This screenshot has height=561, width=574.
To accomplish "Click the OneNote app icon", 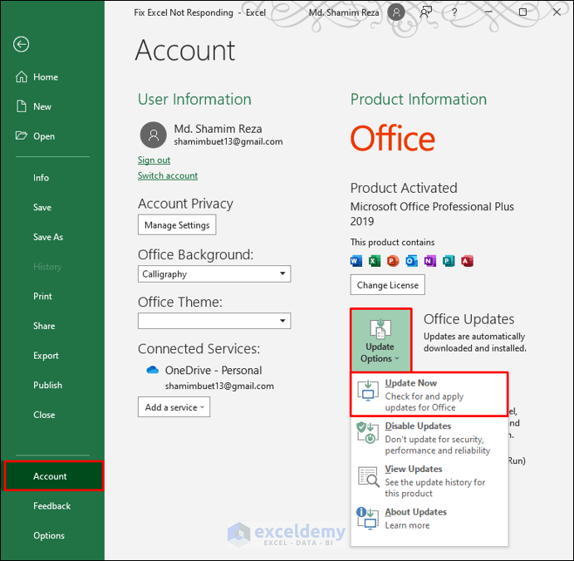I will (x=429, y=261).
